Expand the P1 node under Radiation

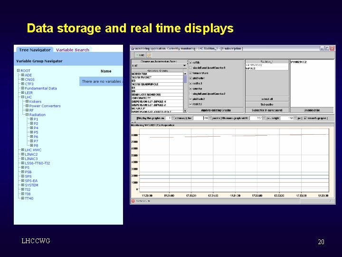pos(31,119)
